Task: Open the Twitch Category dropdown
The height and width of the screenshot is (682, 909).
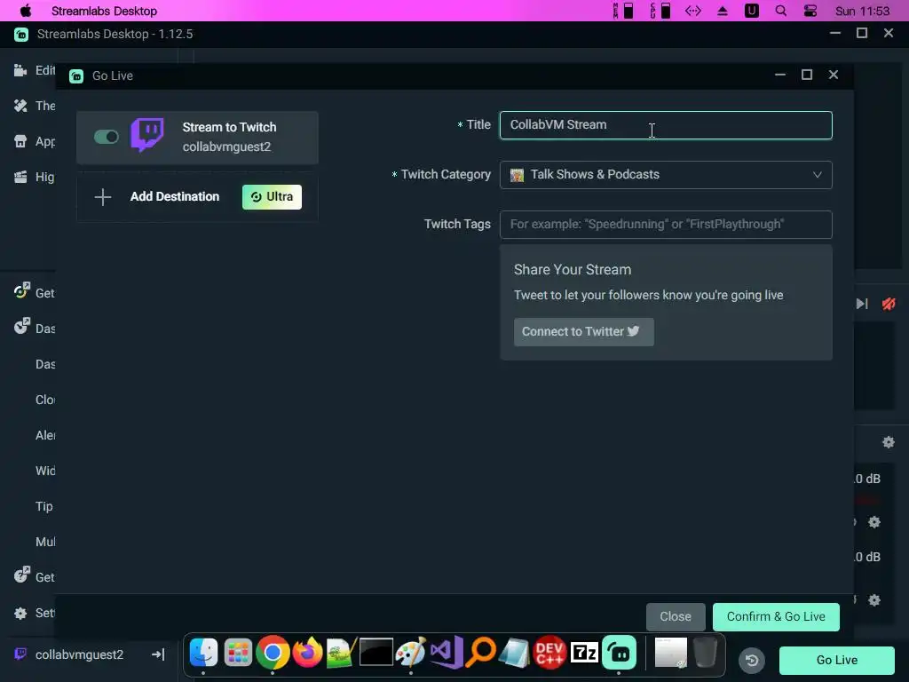Action: click(666, 175)
